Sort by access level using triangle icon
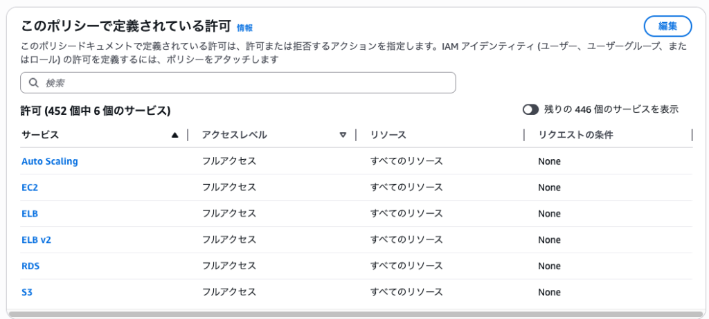Image resolution: width=709 pixels, height=319 pixels. coord(343,135)
